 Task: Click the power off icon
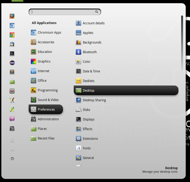click(x=12, y=158)
